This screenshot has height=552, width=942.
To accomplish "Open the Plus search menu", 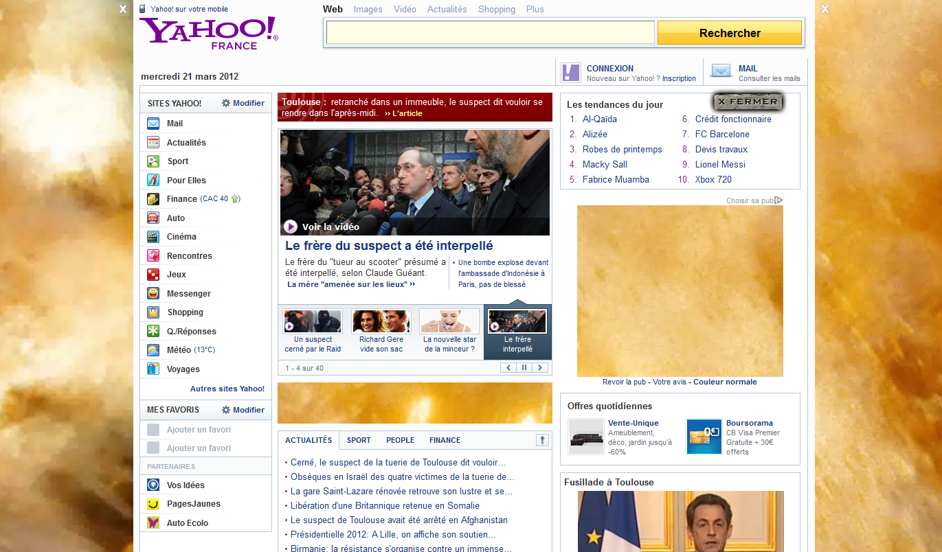I will coord(535,10).
